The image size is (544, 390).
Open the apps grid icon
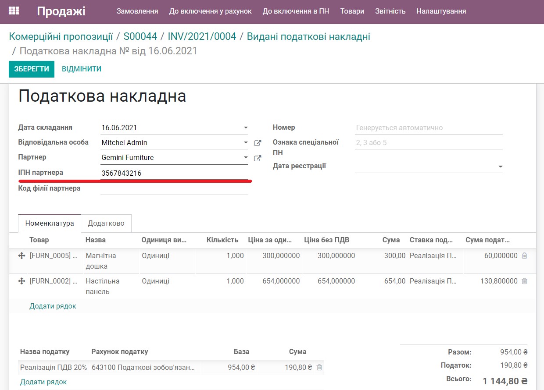click(14, 10)
